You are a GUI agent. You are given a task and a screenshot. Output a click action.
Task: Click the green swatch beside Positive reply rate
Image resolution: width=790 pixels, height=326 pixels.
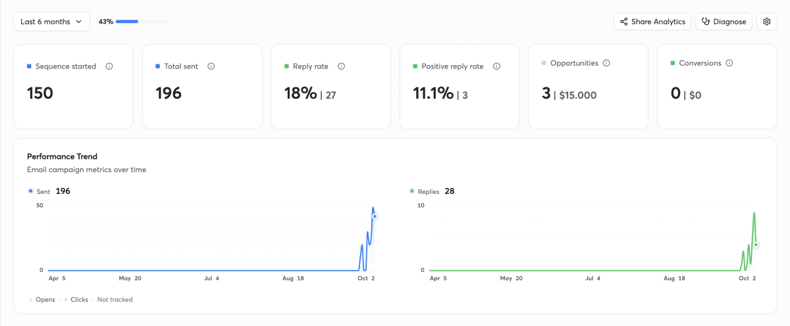(x=415, y=66)
